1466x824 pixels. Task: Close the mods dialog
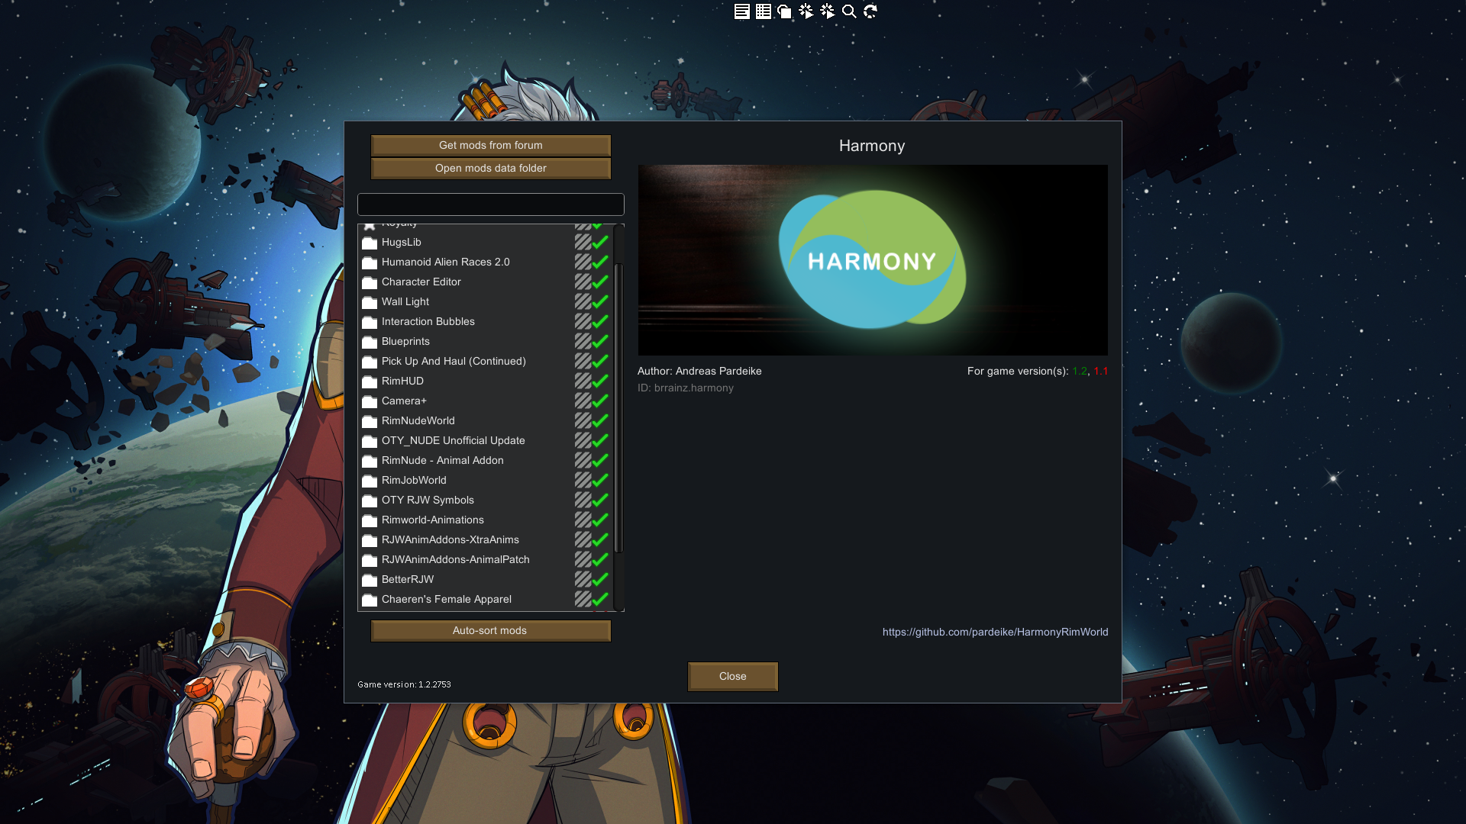click(733, 677)
